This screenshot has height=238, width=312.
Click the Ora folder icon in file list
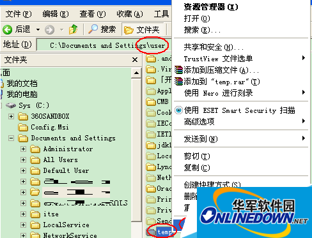[x=151, y=189]
